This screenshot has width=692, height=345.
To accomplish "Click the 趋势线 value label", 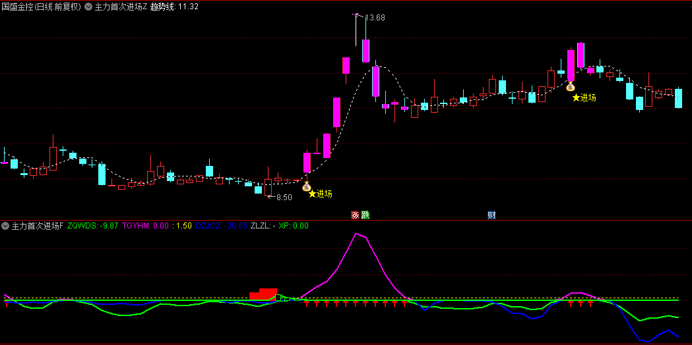I will tap(174, 7).
